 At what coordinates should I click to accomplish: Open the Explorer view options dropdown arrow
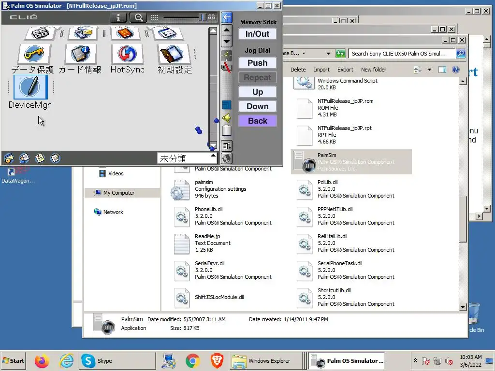pyautogui.click(x=429, y=70)
